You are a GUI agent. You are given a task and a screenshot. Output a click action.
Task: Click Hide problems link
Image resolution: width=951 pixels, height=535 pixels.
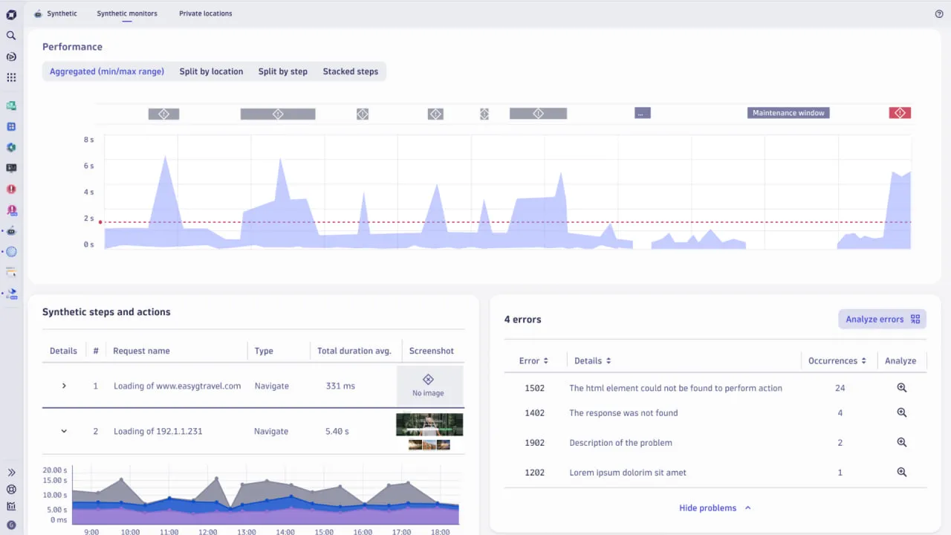coord(715,508)
